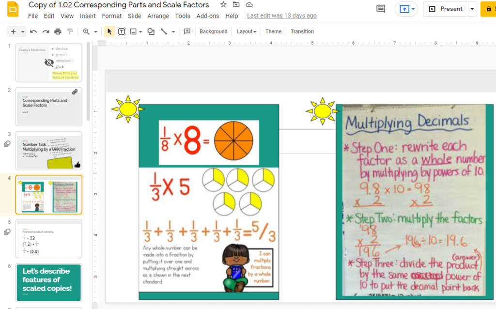Open the zoom level dropdown arrow
Screen dimensions: 496x309
[x=95, y=31]
